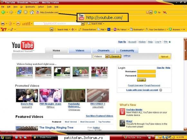Open the Bookmarks menu
Screen dimensions: 187x140
tap(30, 7)
